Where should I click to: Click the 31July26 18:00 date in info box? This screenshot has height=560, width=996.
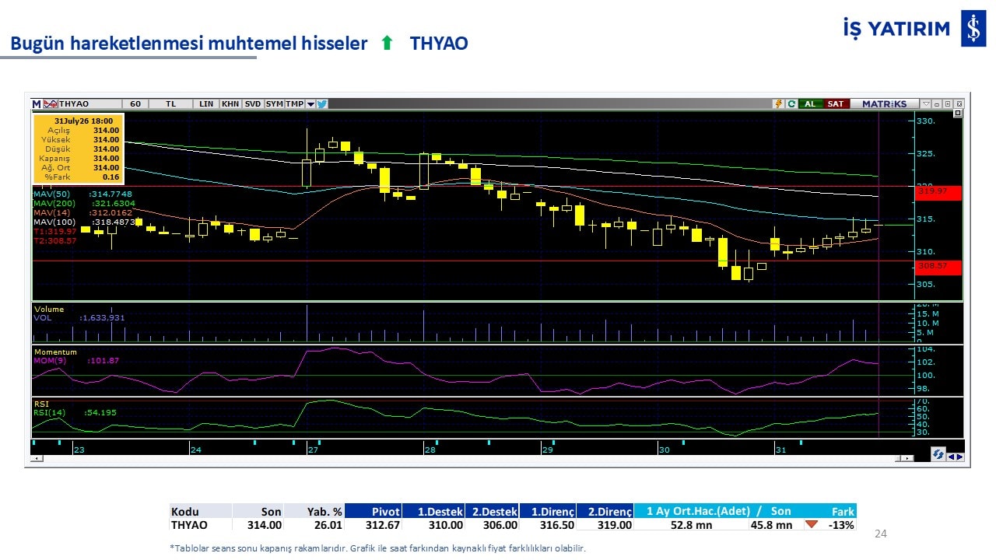[83, 121]
